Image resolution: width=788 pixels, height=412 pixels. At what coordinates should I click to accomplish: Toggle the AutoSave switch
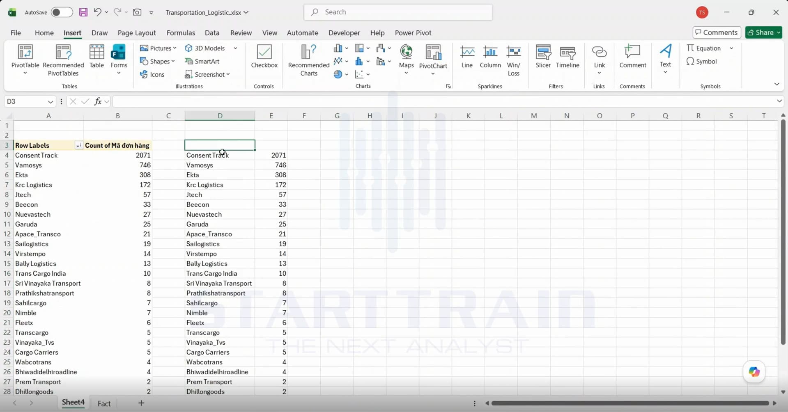(62, 12)
